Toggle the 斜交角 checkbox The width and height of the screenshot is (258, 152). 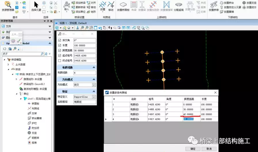[60, 40]
